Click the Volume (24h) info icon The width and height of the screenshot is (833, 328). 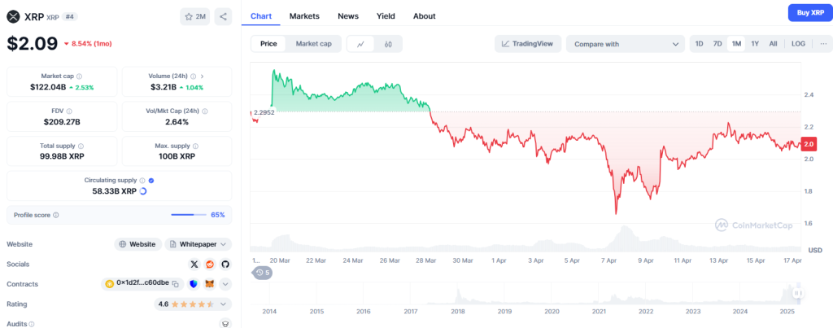(x=194, y=77)
